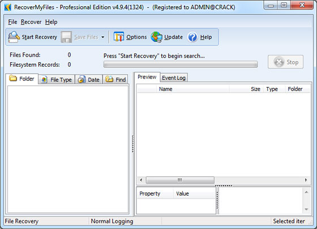Sort by the Type column header
The image size is (317, 229).
[x=275, y=89]
